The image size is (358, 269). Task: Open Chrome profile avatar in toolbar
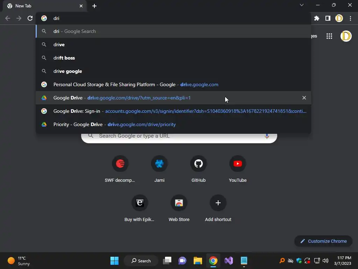(x=339, y=18)
